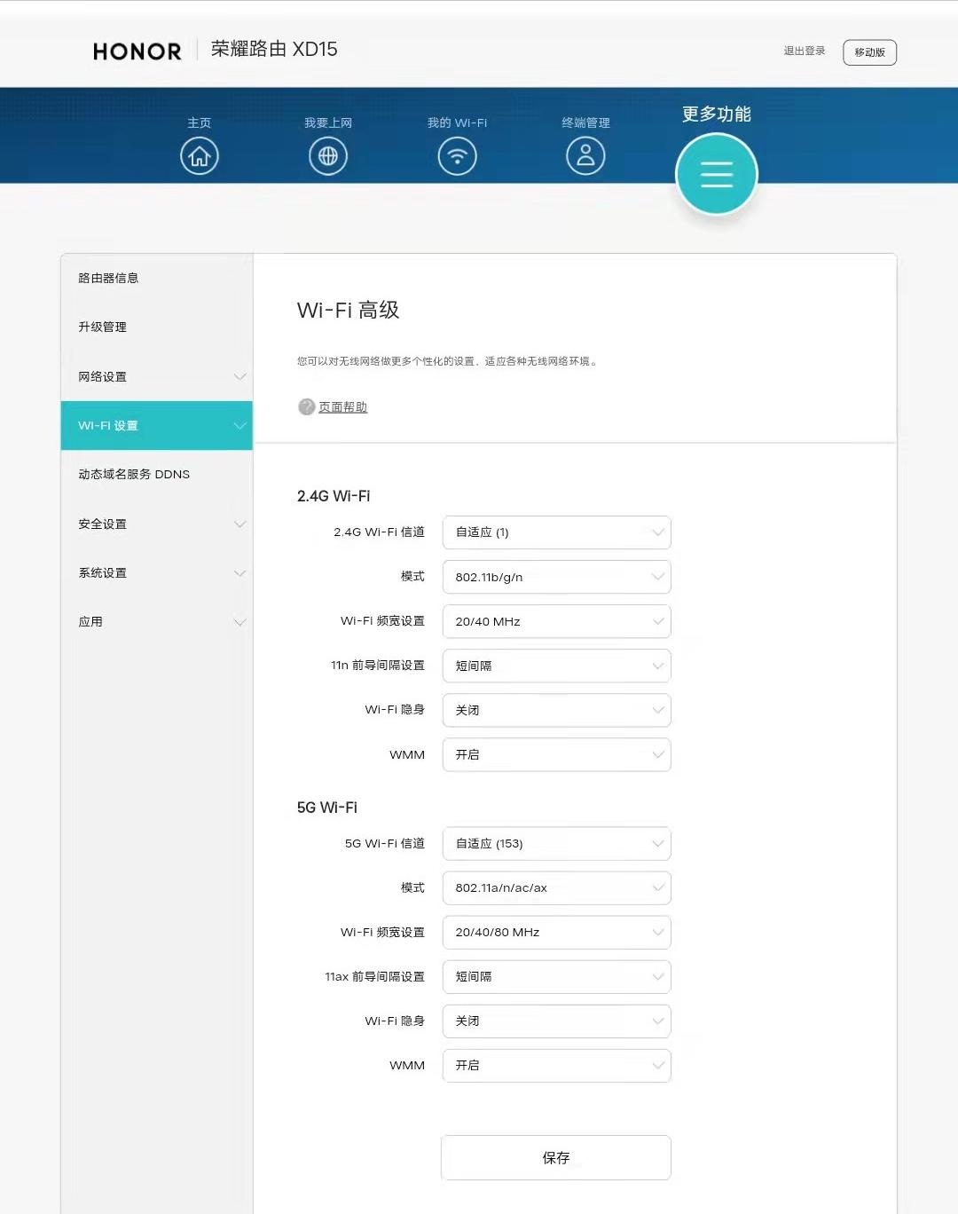
Task: Click the 页面帮助 question mark icon
Action: 305,407
